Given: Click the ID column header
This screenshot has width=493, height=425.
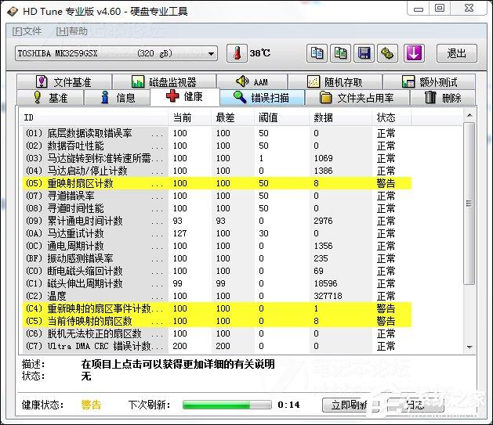Looking at the screenshot, I should pyautogui.click(x=93, y=117).
